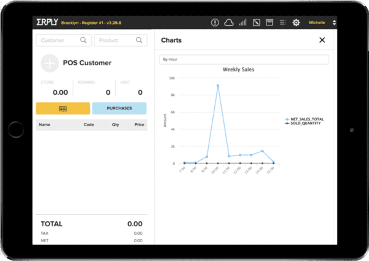Click the Weekly Sales chart title
Viewport: 369px width, 261px height.
pos(238,69)
